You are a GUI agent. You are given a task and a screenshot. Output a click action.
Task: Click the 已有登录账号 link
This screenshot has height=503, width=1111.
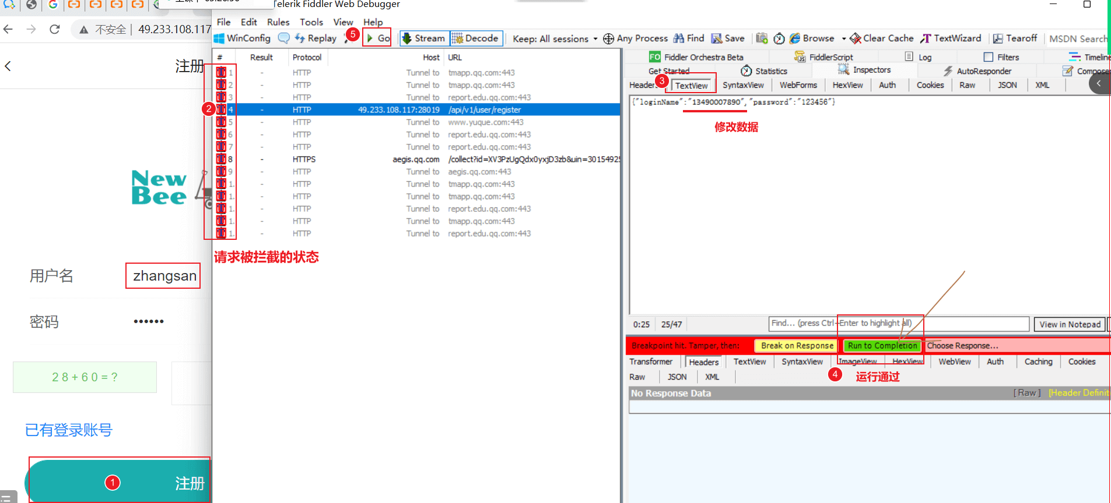pyautogui.click(x=69, y=430)
